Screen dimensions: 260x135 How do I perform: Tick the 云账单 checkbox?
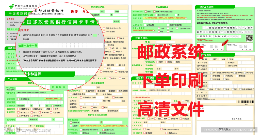(71, 126)
